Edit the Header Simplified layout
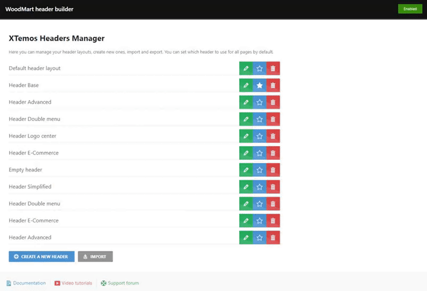Image resolution: width=427 pixels, height=291 pixels. click(x=246, y=187)
